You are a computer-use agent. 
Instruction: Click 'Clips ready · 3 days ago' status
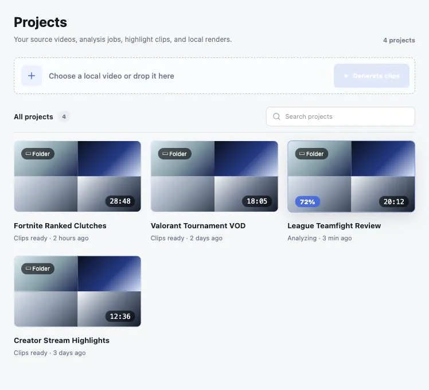50,353
